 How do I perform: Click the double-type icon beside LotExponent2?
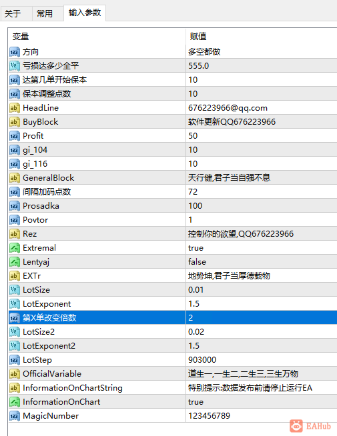coord(15,345)
